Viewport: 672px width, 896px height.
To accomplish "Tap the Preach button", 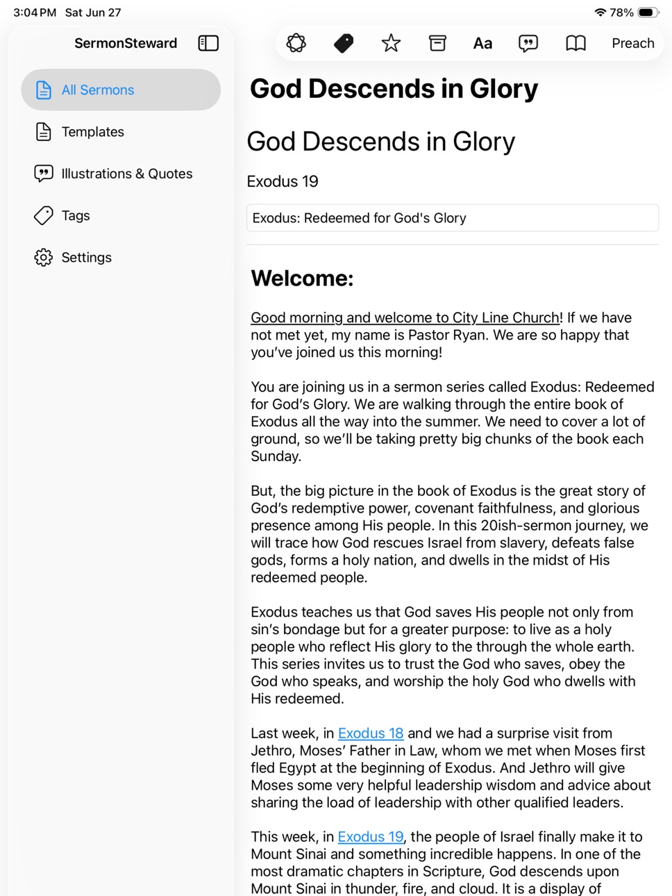I will pyautogui.click(x=633, y=43).
